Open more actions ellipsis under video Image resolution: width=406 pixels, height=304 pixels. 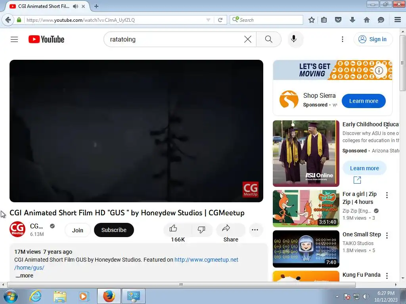(x=255, y=230)
